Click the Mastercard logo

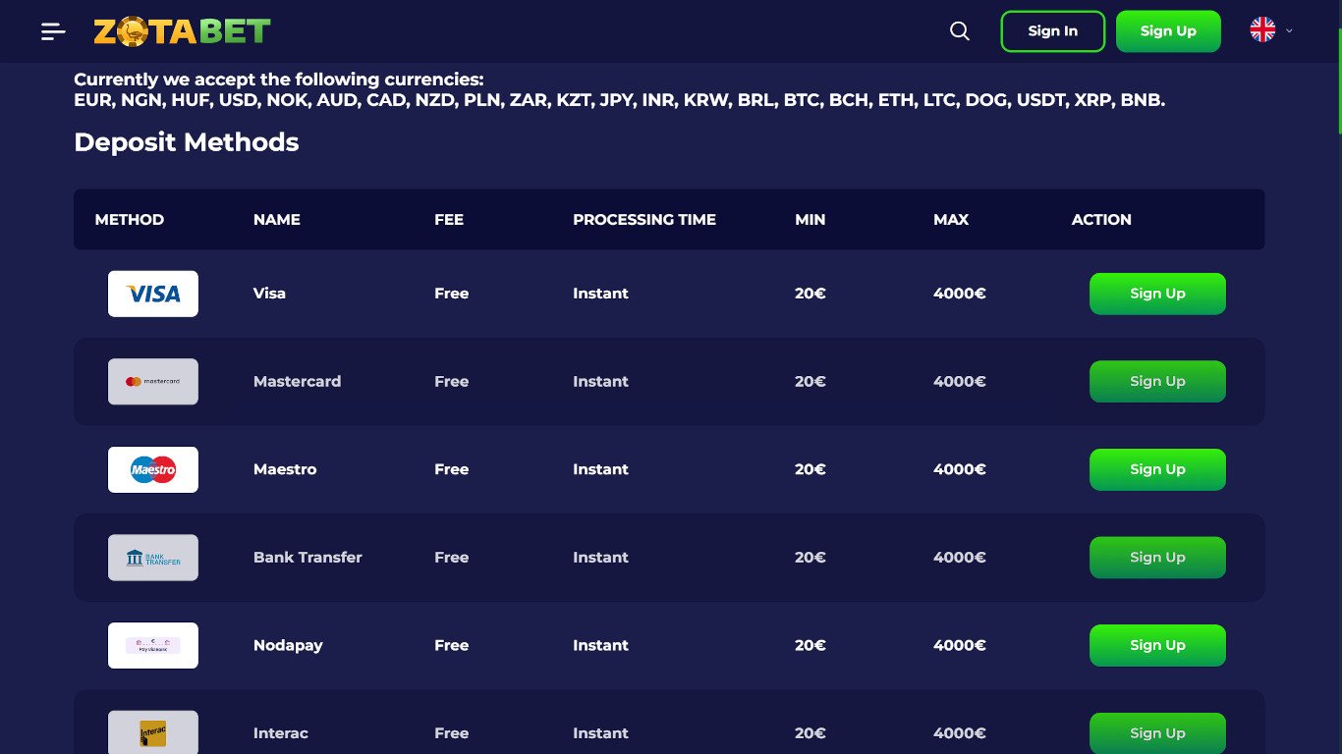pos(153,382)
